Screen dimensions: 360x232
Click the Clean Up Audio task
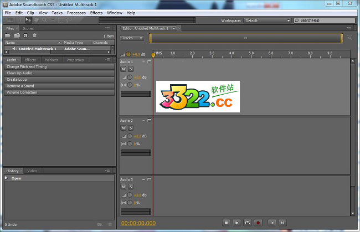(59, 73)
